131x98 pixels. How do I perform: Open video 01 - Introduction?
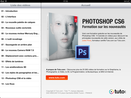pyautogui.click(x=20, y=11)
